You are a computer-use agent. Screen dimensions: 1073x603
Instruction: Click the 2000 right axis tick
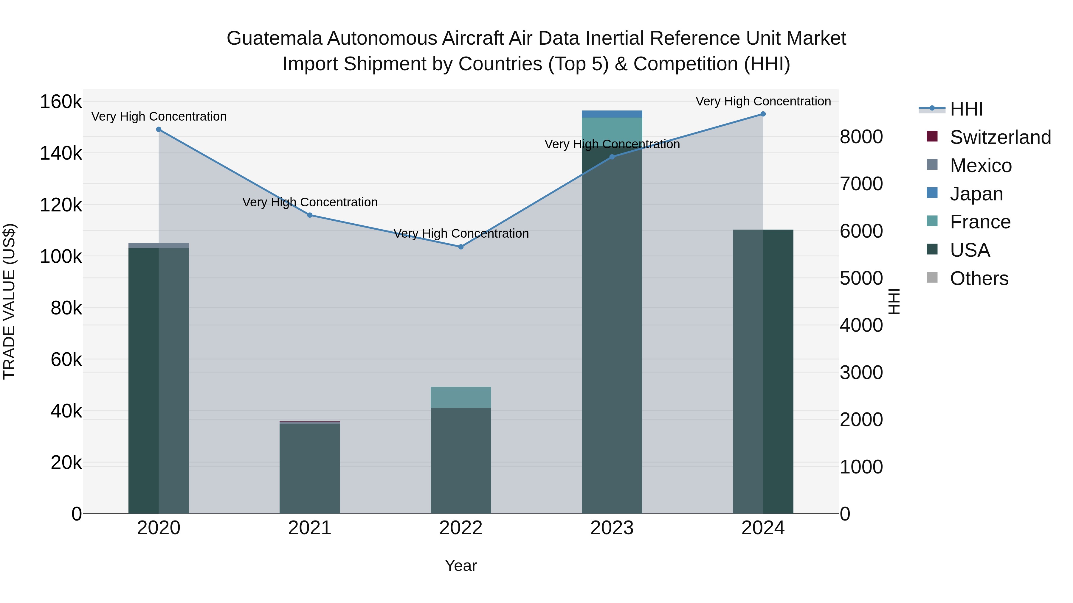click(x=861, y=420)
